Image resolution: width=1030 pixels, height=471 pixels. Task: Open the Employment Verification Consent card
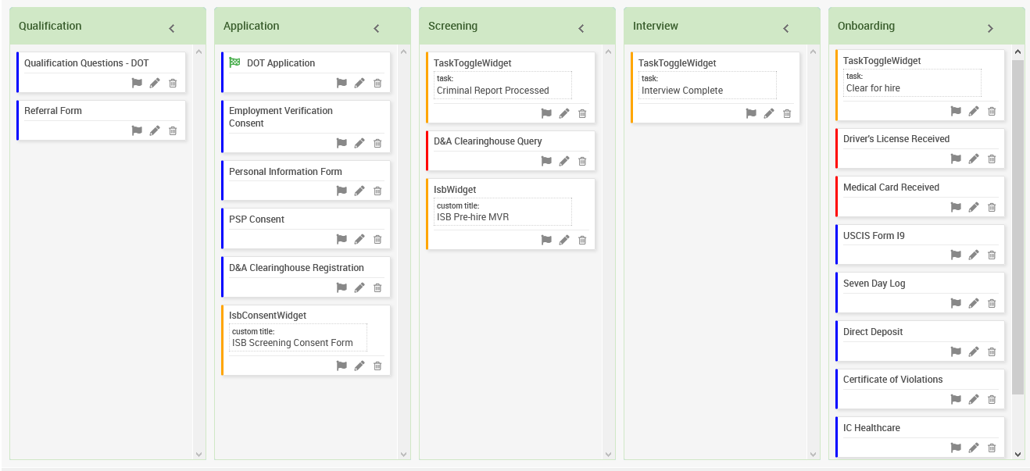281,116
